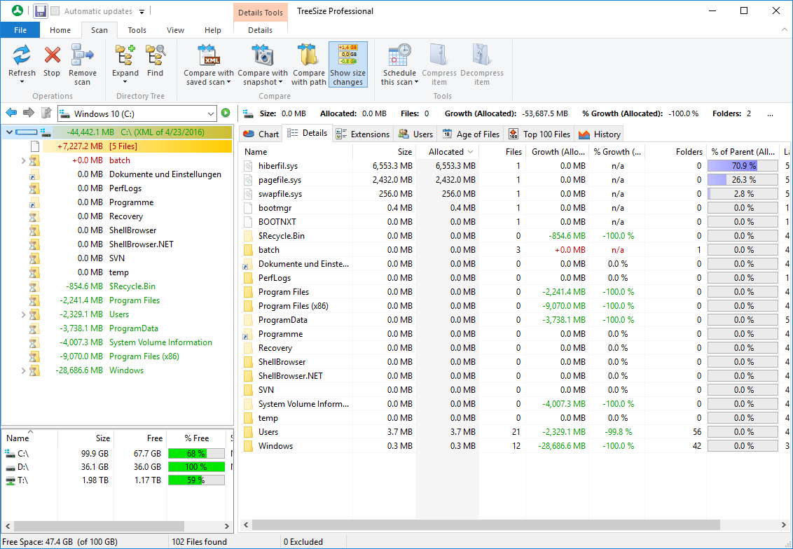Click the back navigation arrow
This screenshot has width=793, height=549.
(x=11, y=113)
